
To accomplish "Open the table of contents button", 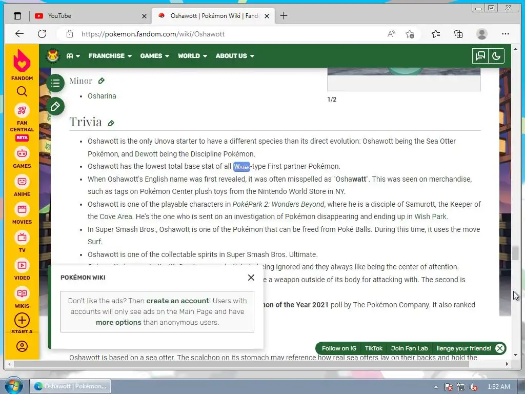I will coord(55,83).
